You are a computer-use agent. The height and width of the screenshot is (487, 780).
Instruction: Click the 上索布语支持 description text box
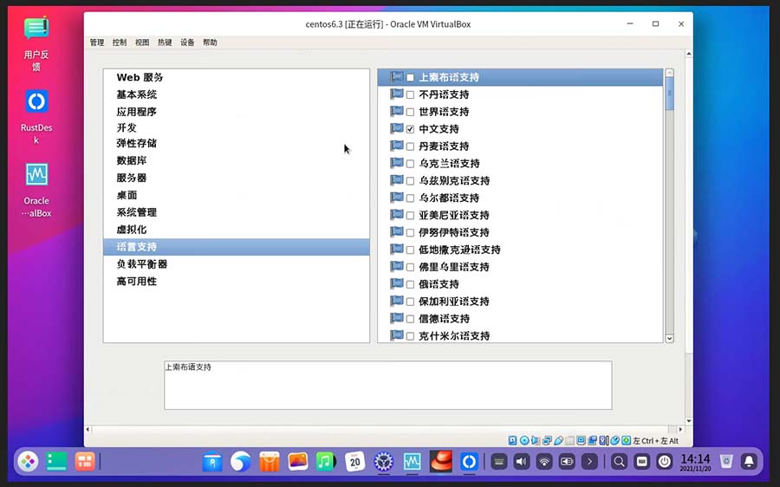coord(388,385)
